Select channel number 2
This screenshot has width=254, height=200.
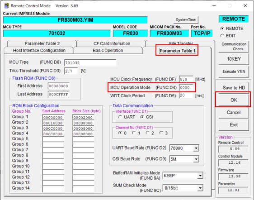(147, 133)
